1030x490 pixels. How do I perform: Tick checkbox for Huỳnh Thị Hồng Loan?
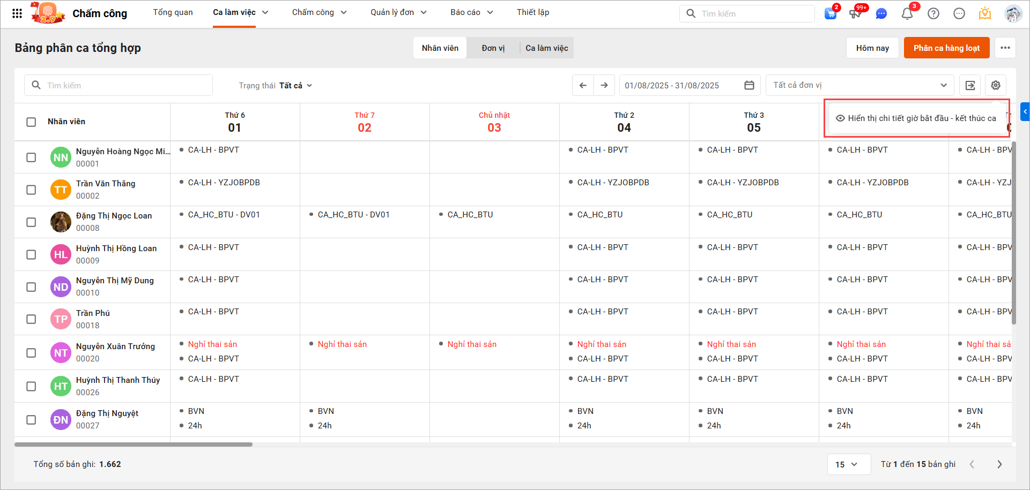click(31, 254)
